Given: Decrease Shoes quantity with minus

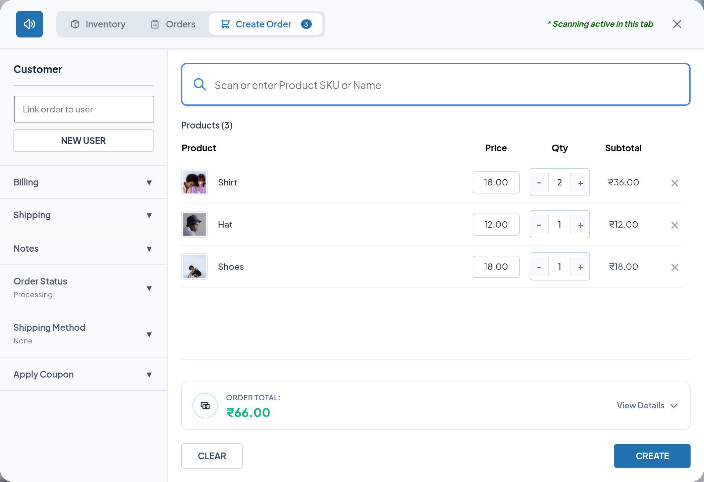Looking at the screenshot, I should pyautogui.click(x=539, y=267).
